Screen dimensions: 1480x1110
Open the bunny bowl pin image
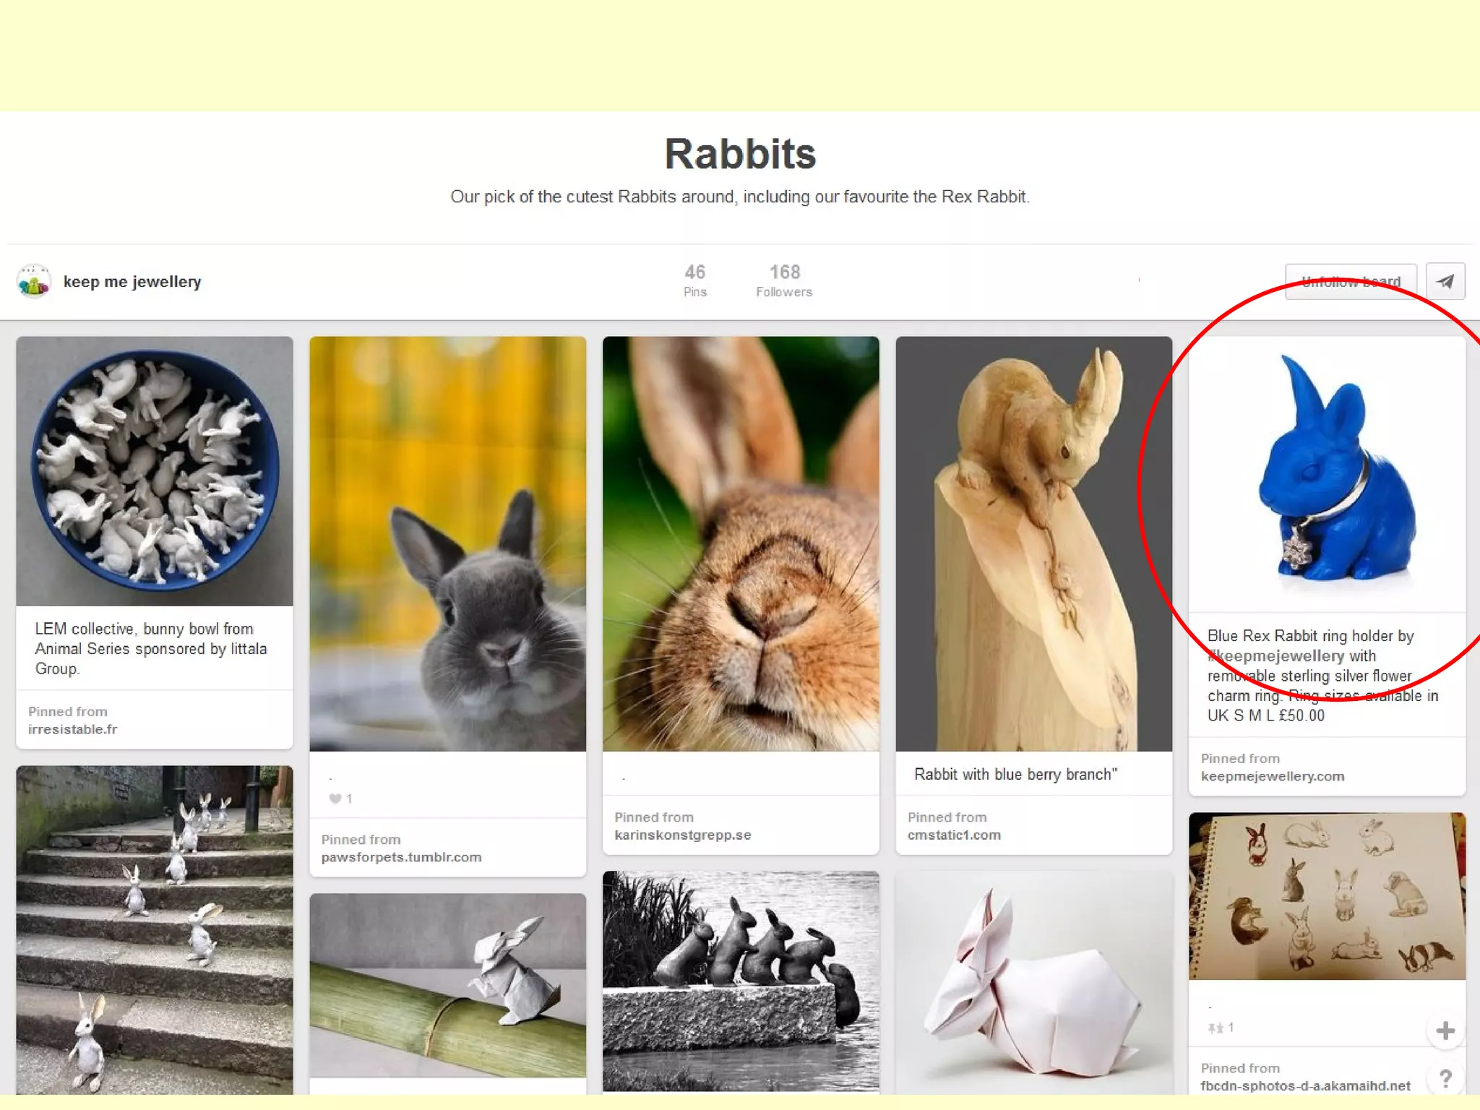pyautogui.click(x=155, y=471)
